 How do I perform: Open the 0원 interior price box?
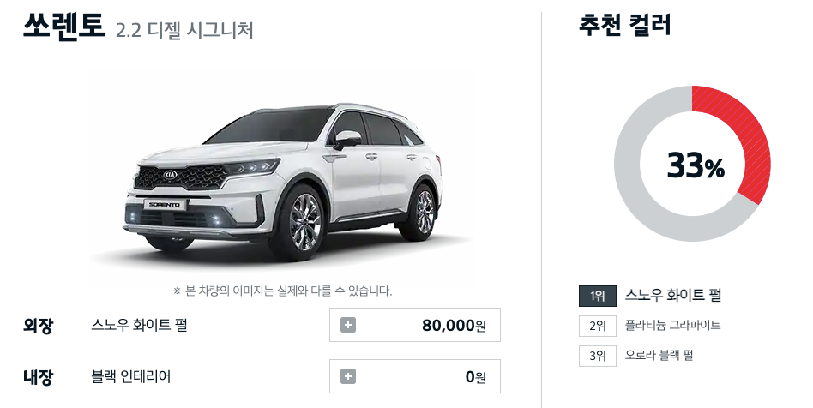(x=415, y=376)
